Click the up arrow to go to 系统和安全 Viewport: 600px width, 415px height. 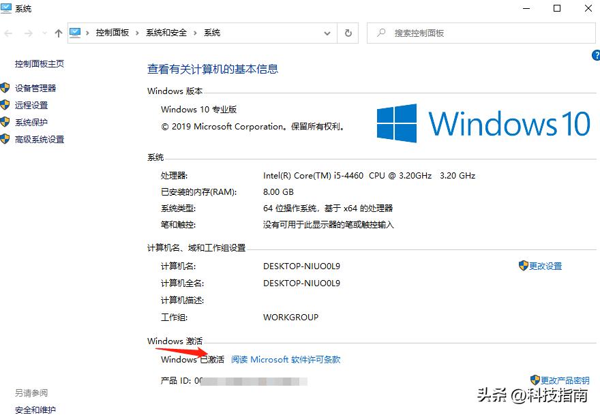(59, 32)
